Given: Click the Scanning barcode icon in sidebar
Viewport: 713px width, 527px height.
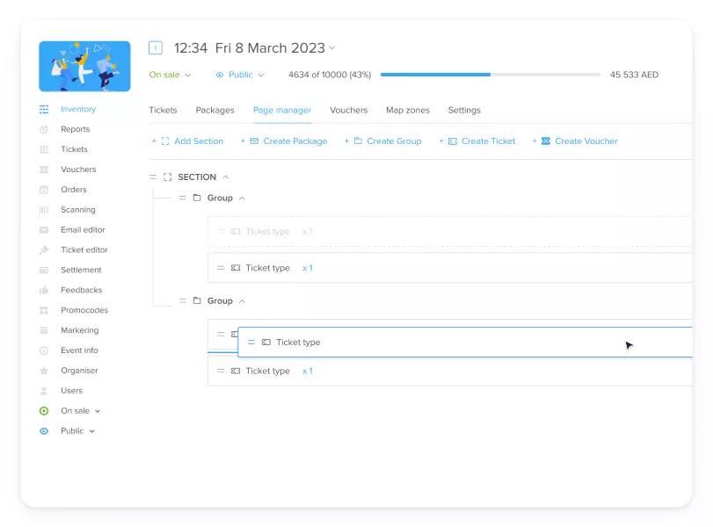Looking at the screenshot, I should (x=44, y=210).
